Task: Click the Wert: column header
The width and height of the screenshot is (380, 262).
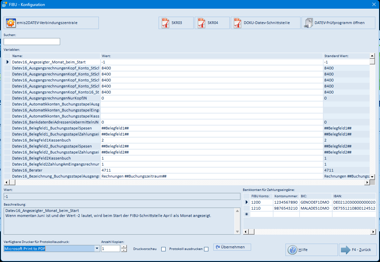Action: tap(212, 56)
